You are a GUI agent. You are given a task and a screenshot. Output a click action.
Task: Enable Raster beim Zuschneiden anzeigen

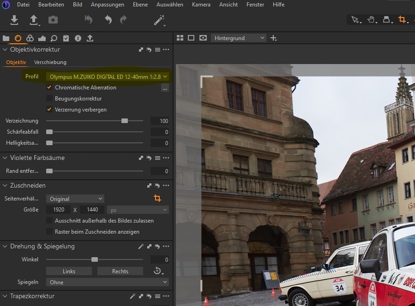[49, 232]
